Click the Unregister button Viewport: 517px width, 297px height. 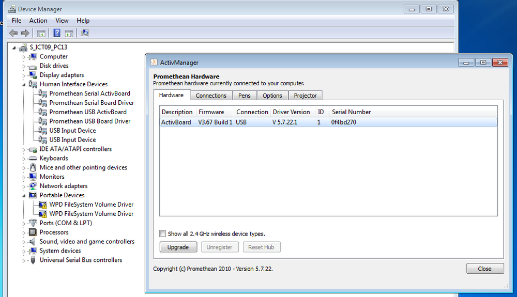pos(220,247)
